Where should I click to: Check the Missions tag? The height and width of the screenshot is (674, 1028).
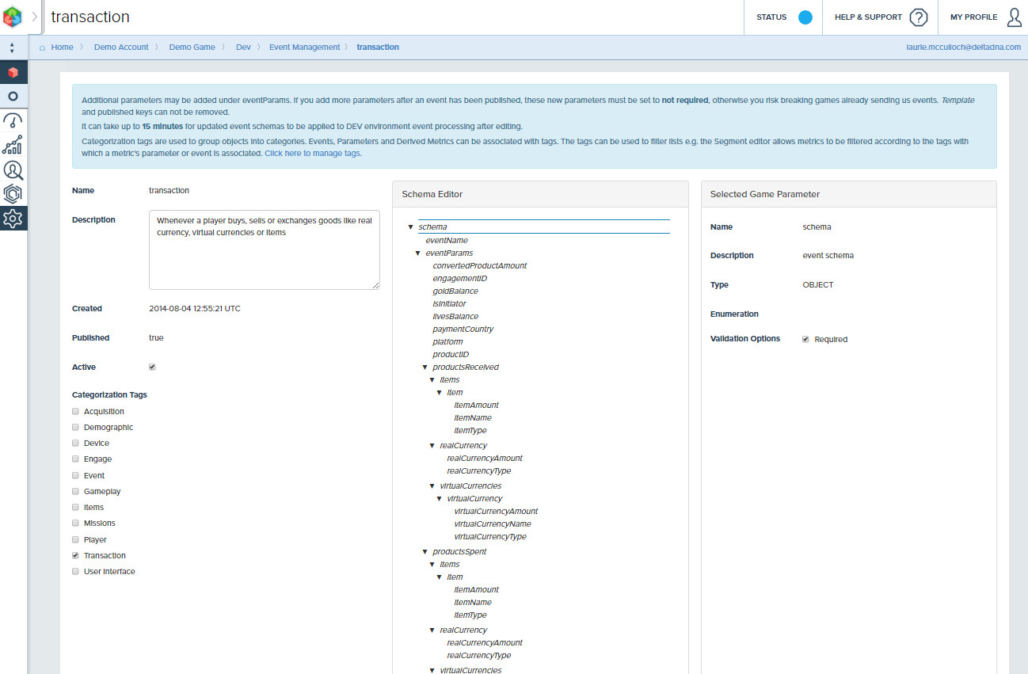pos(75,524)
